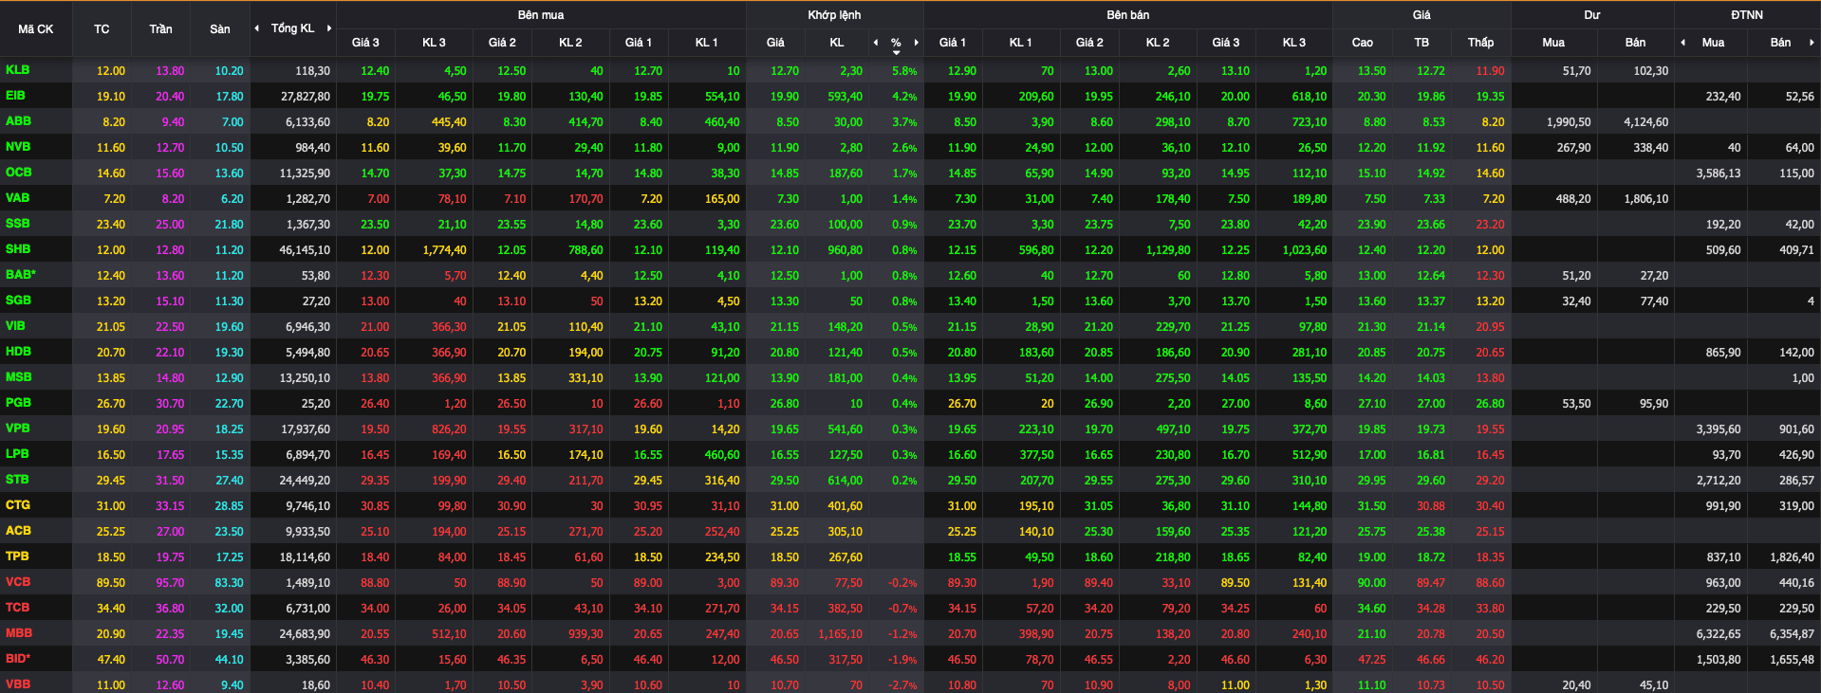The height and width of the screenshot is (693, 1821).
Task: Click the sort indicator under % header
Action: pyautogui.click(x=896, y=53)
